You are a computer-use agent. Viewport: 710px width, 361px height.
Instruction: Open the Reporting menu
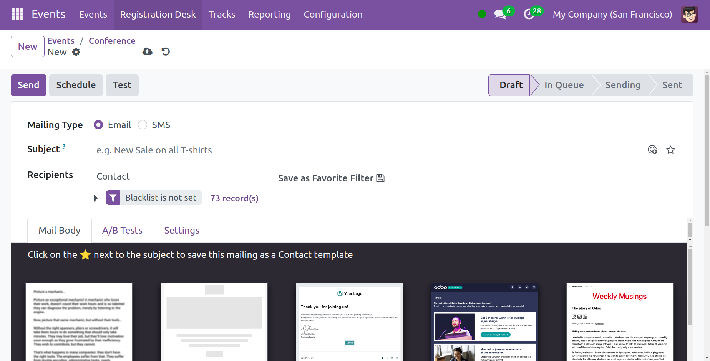click(x=269, y=15)
